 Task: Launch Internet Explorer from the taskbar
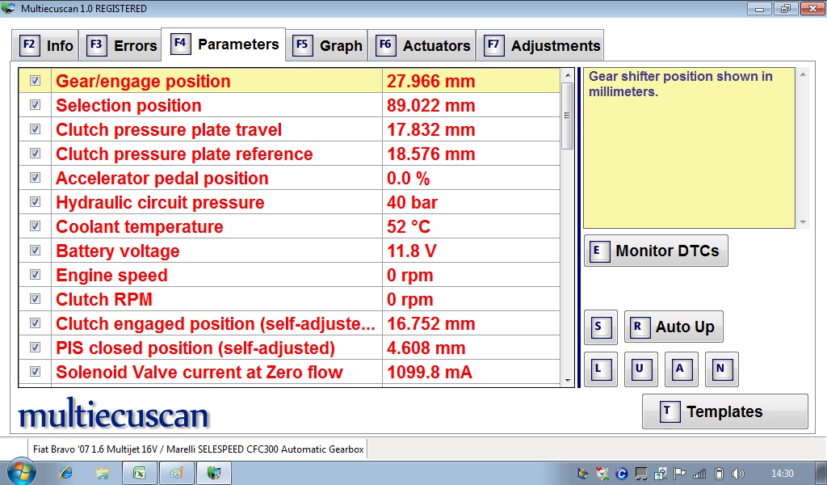pyautogui.click(x=66, y=474)
